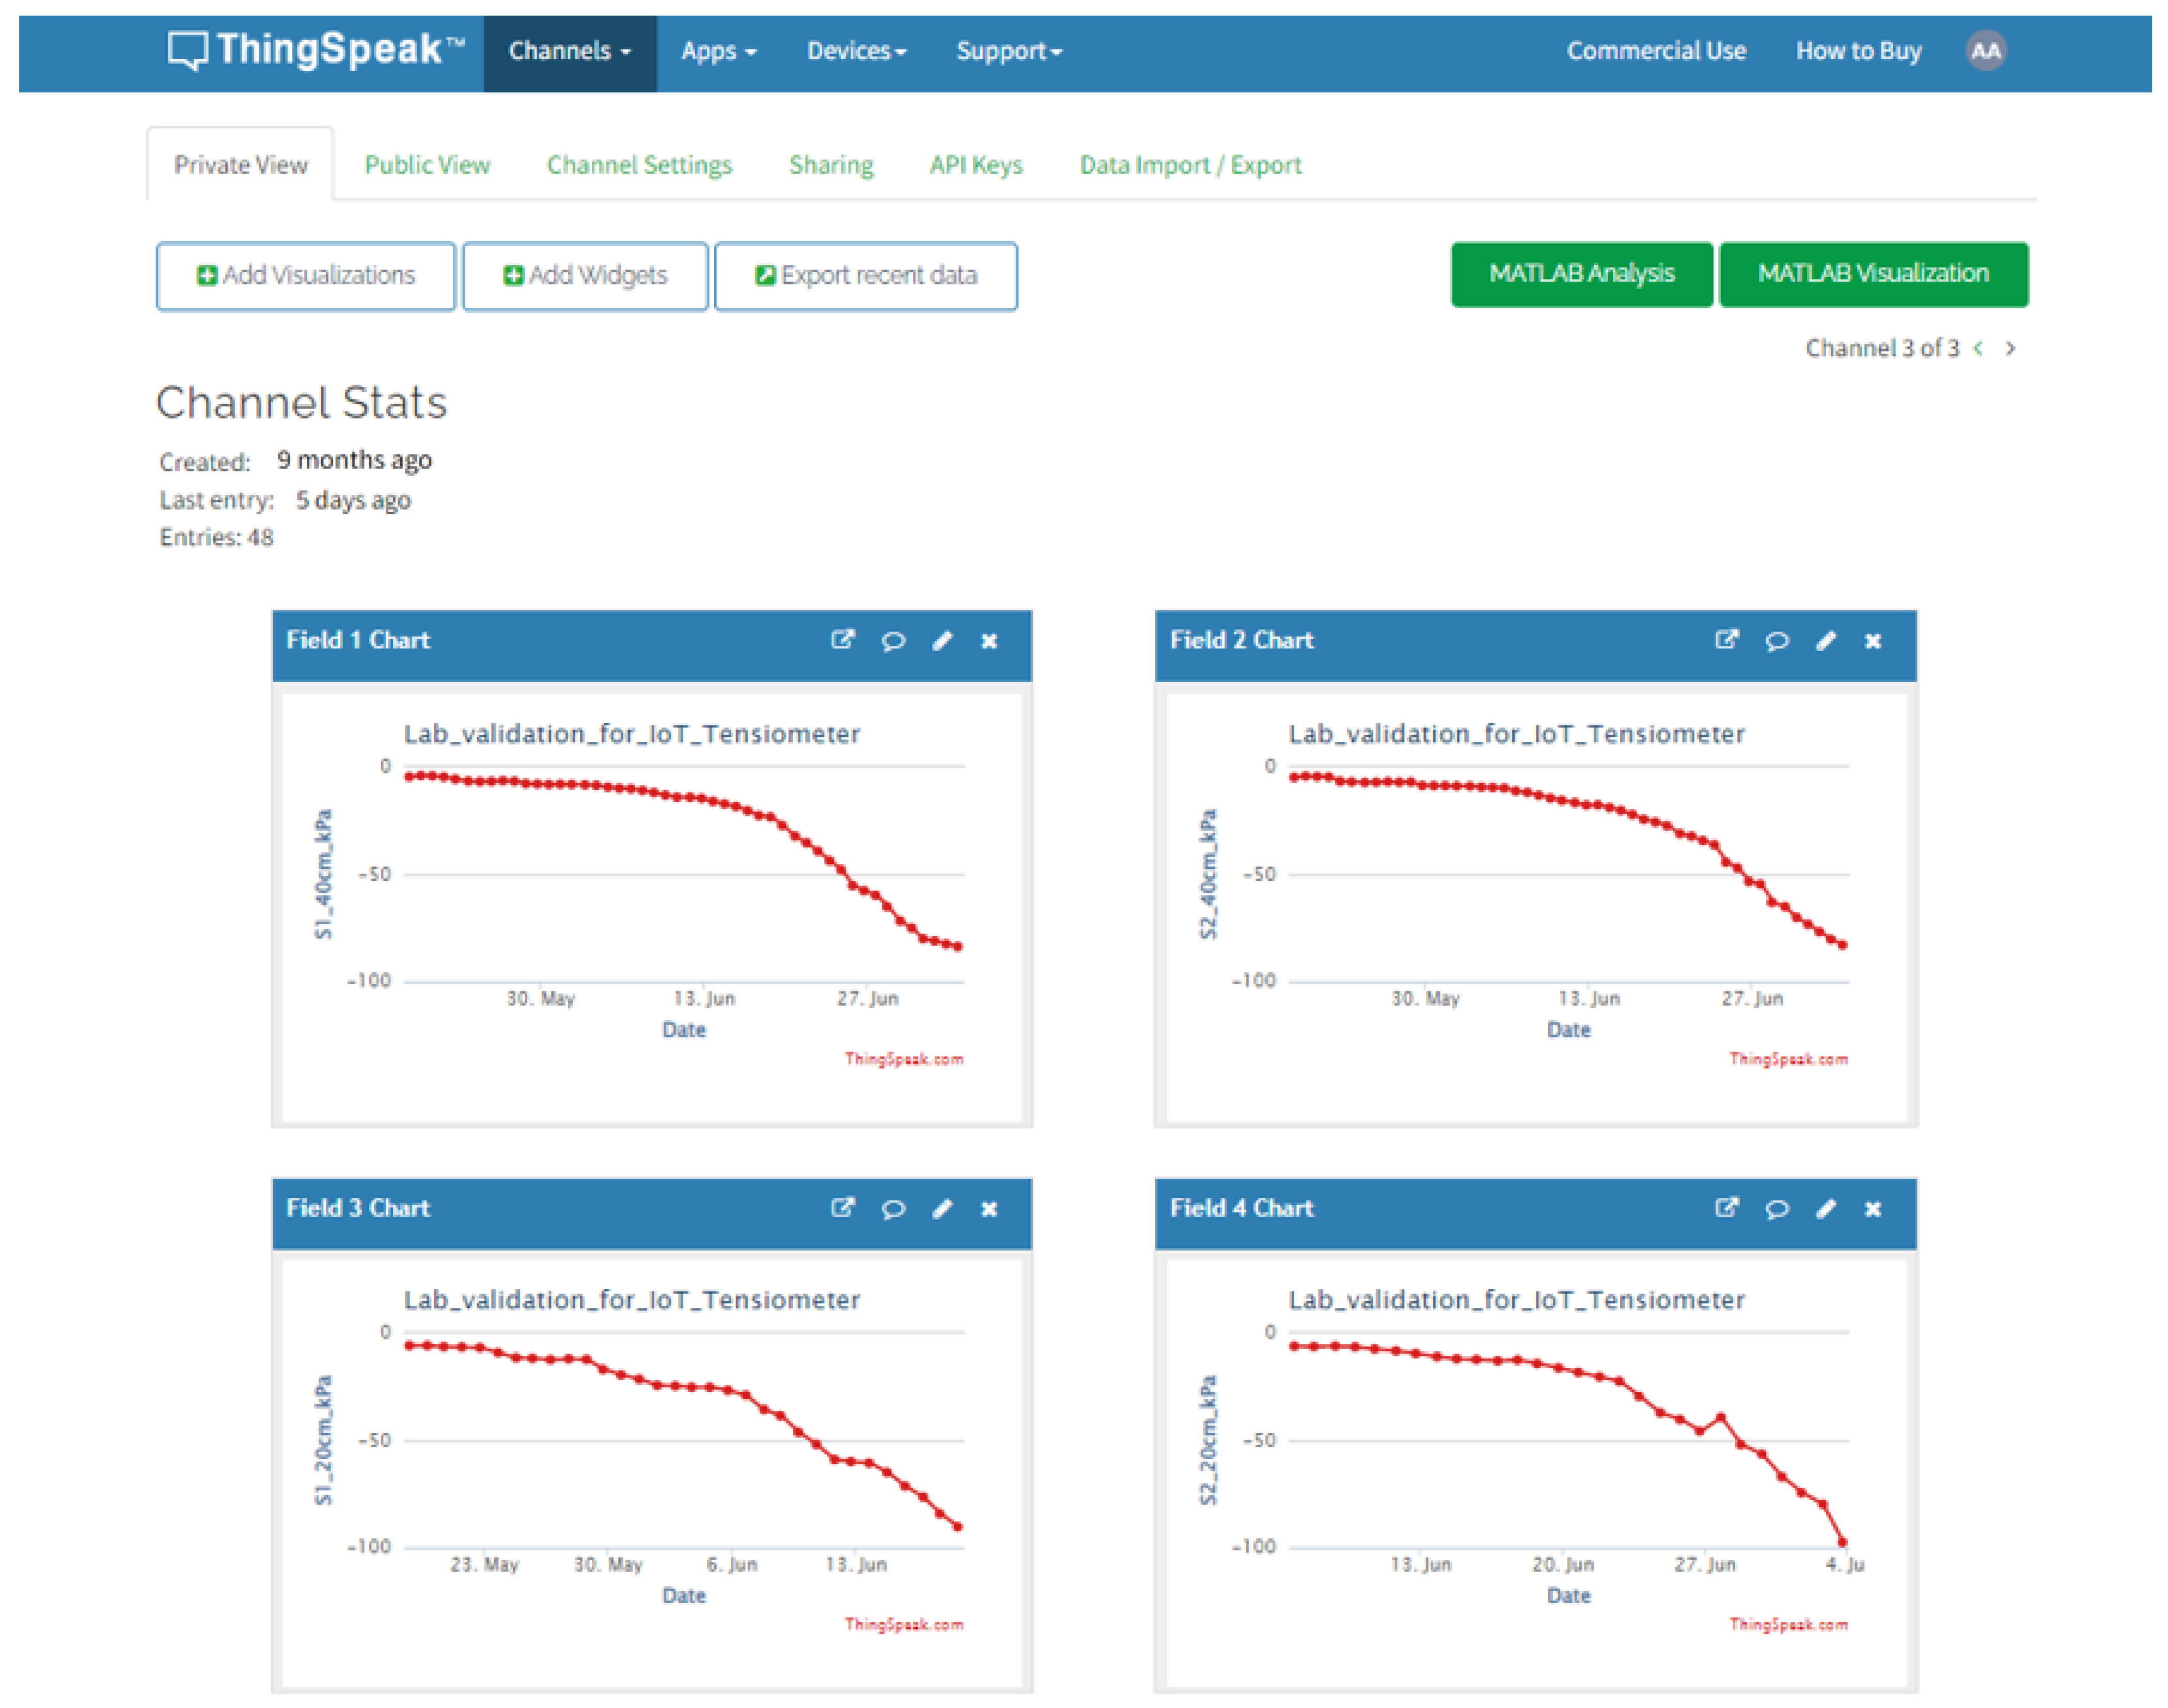Go to next channel arrow
This screenshot has height=1708, width=2168.
pos(2010,348)
